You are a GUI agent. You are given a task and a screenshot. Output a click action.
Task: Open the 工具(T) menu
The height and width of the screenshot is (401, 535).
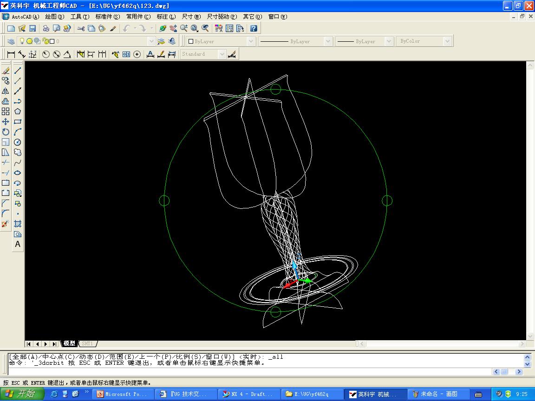point(80,17)
